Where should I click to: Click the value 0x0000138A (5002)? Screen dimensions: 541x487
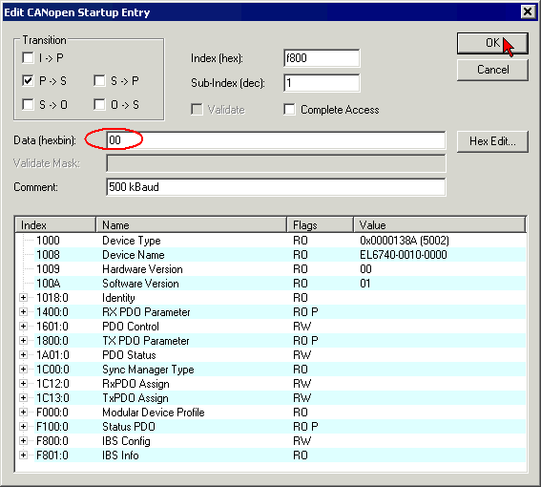[405, 241]
